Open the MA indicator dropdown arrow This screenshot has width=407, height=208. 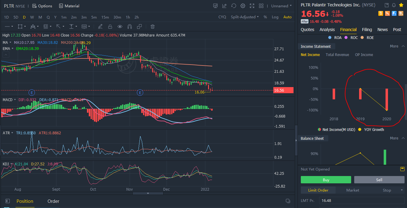coord(10,42)
